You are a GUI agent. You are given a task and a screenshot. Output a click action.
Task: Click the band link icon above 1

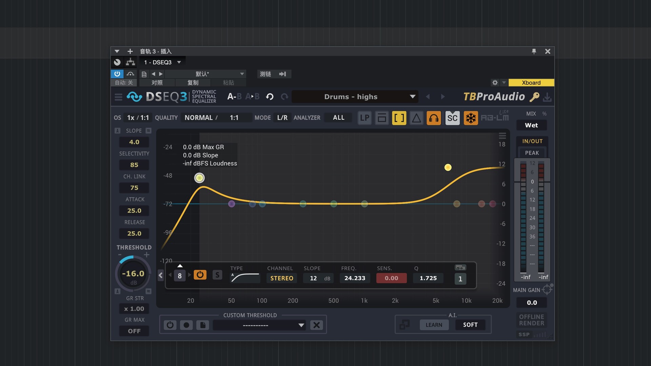click(460, 267)
